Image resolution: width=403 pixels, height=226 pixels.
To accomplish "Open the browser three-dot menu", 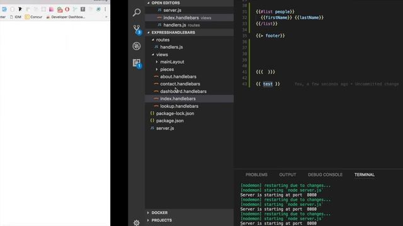I will (x=105, y=9).
